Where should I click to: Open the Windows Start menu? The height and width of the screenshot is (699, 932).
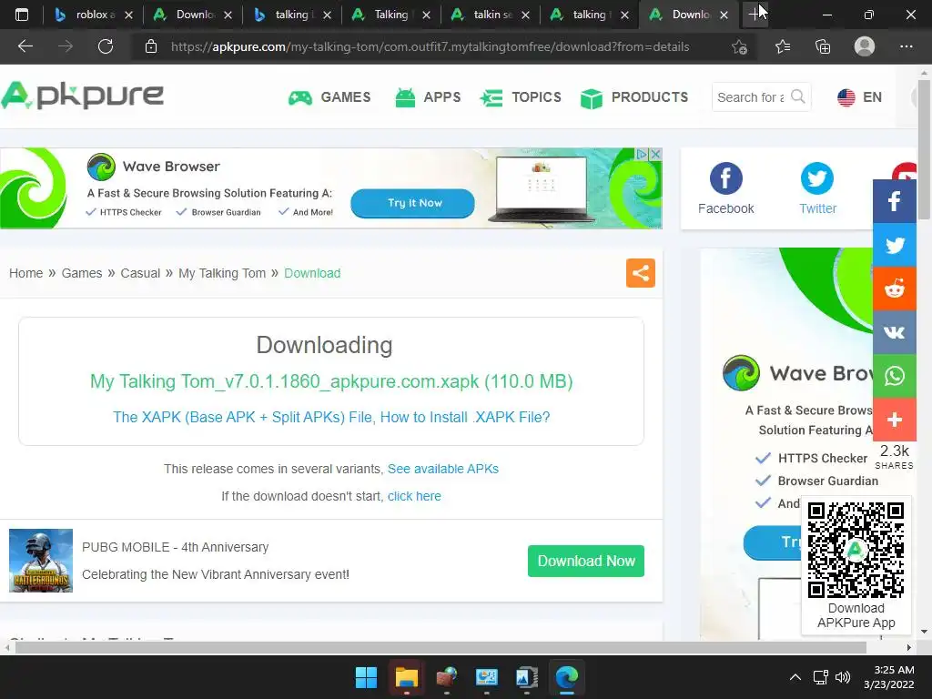366,677
